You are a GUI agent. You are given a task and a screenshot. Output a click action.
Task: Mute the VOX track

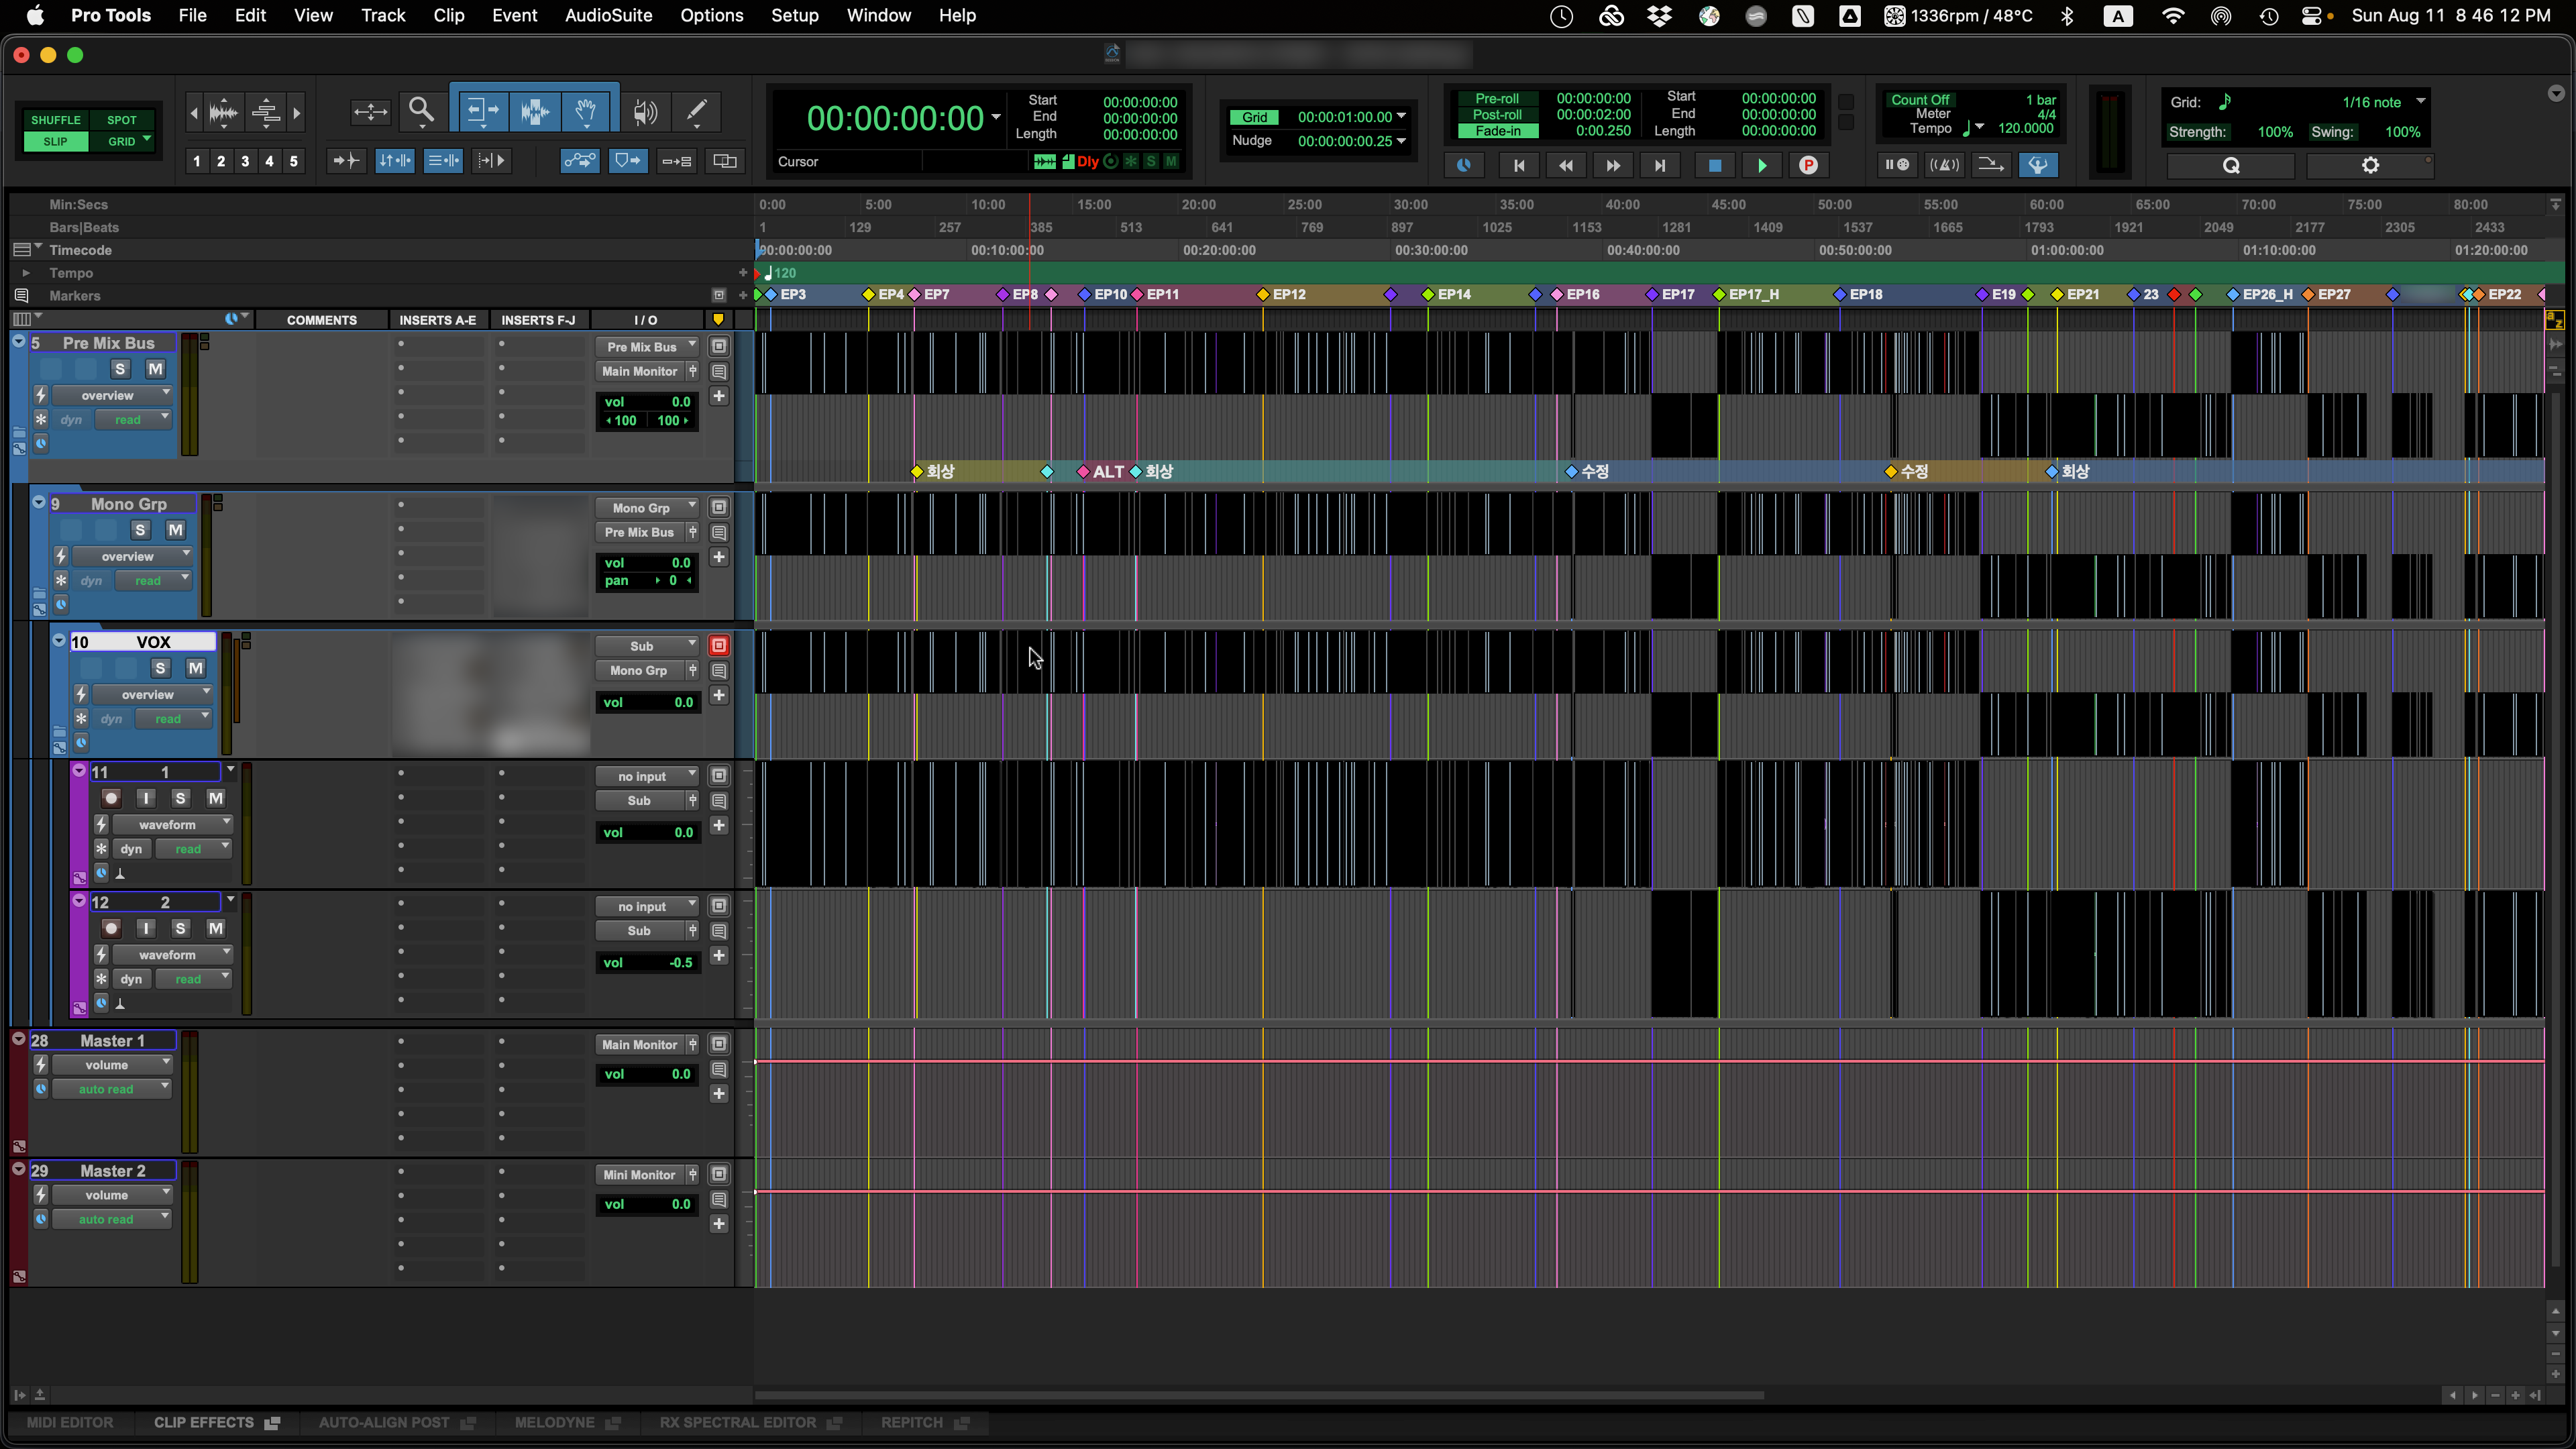point(195,668)
